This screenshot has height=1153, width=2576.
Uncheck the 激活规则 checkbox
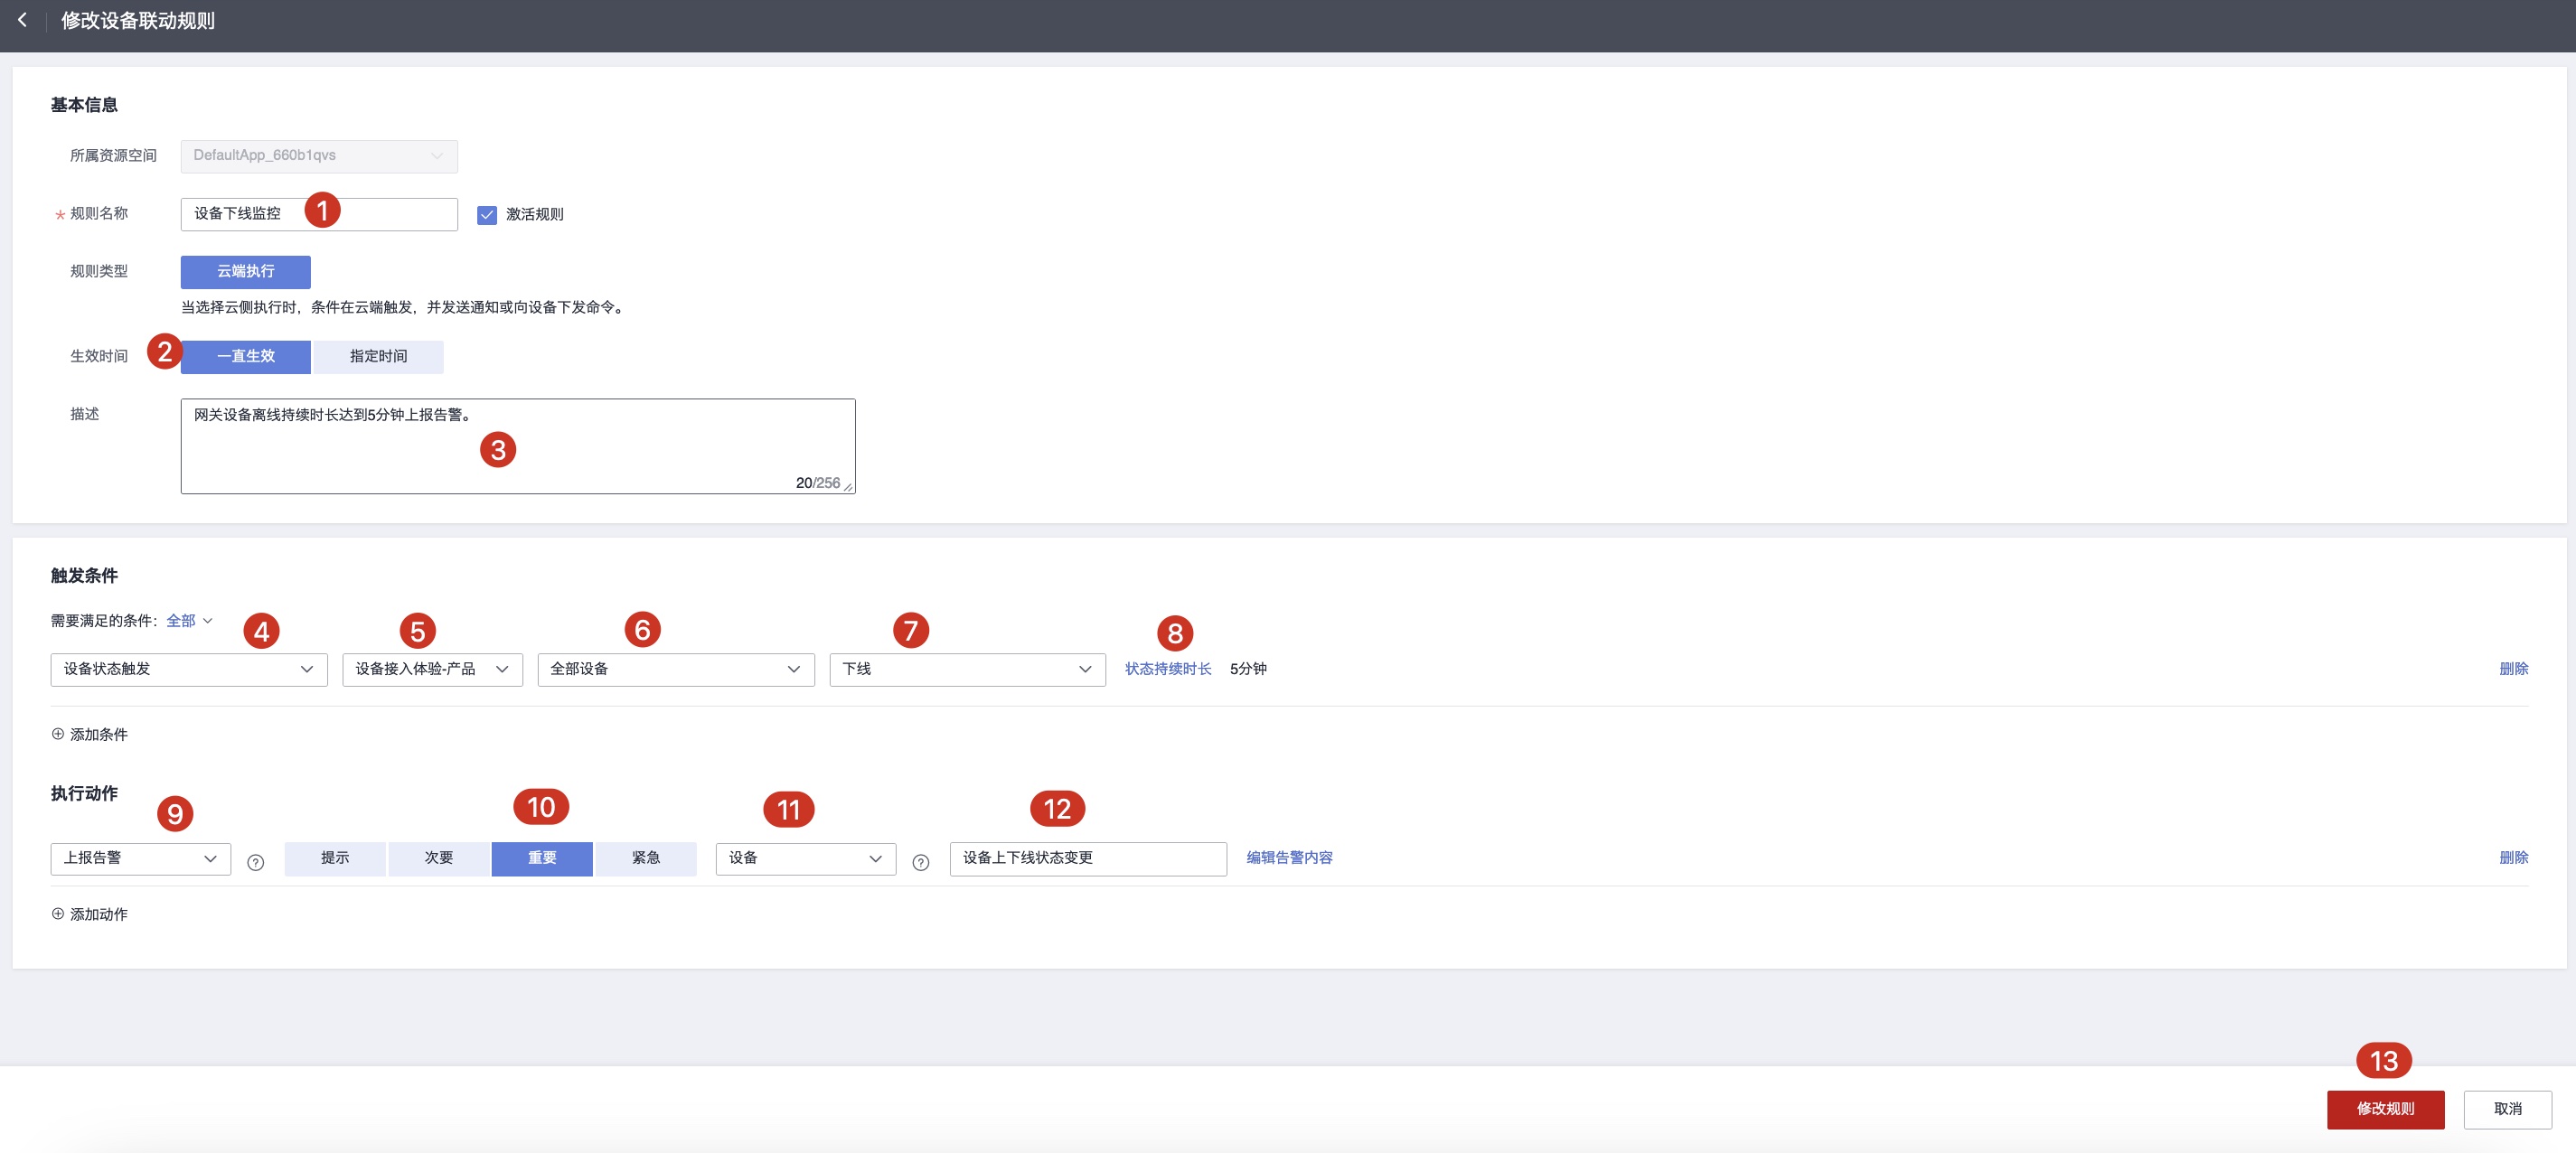click(487, 215)
